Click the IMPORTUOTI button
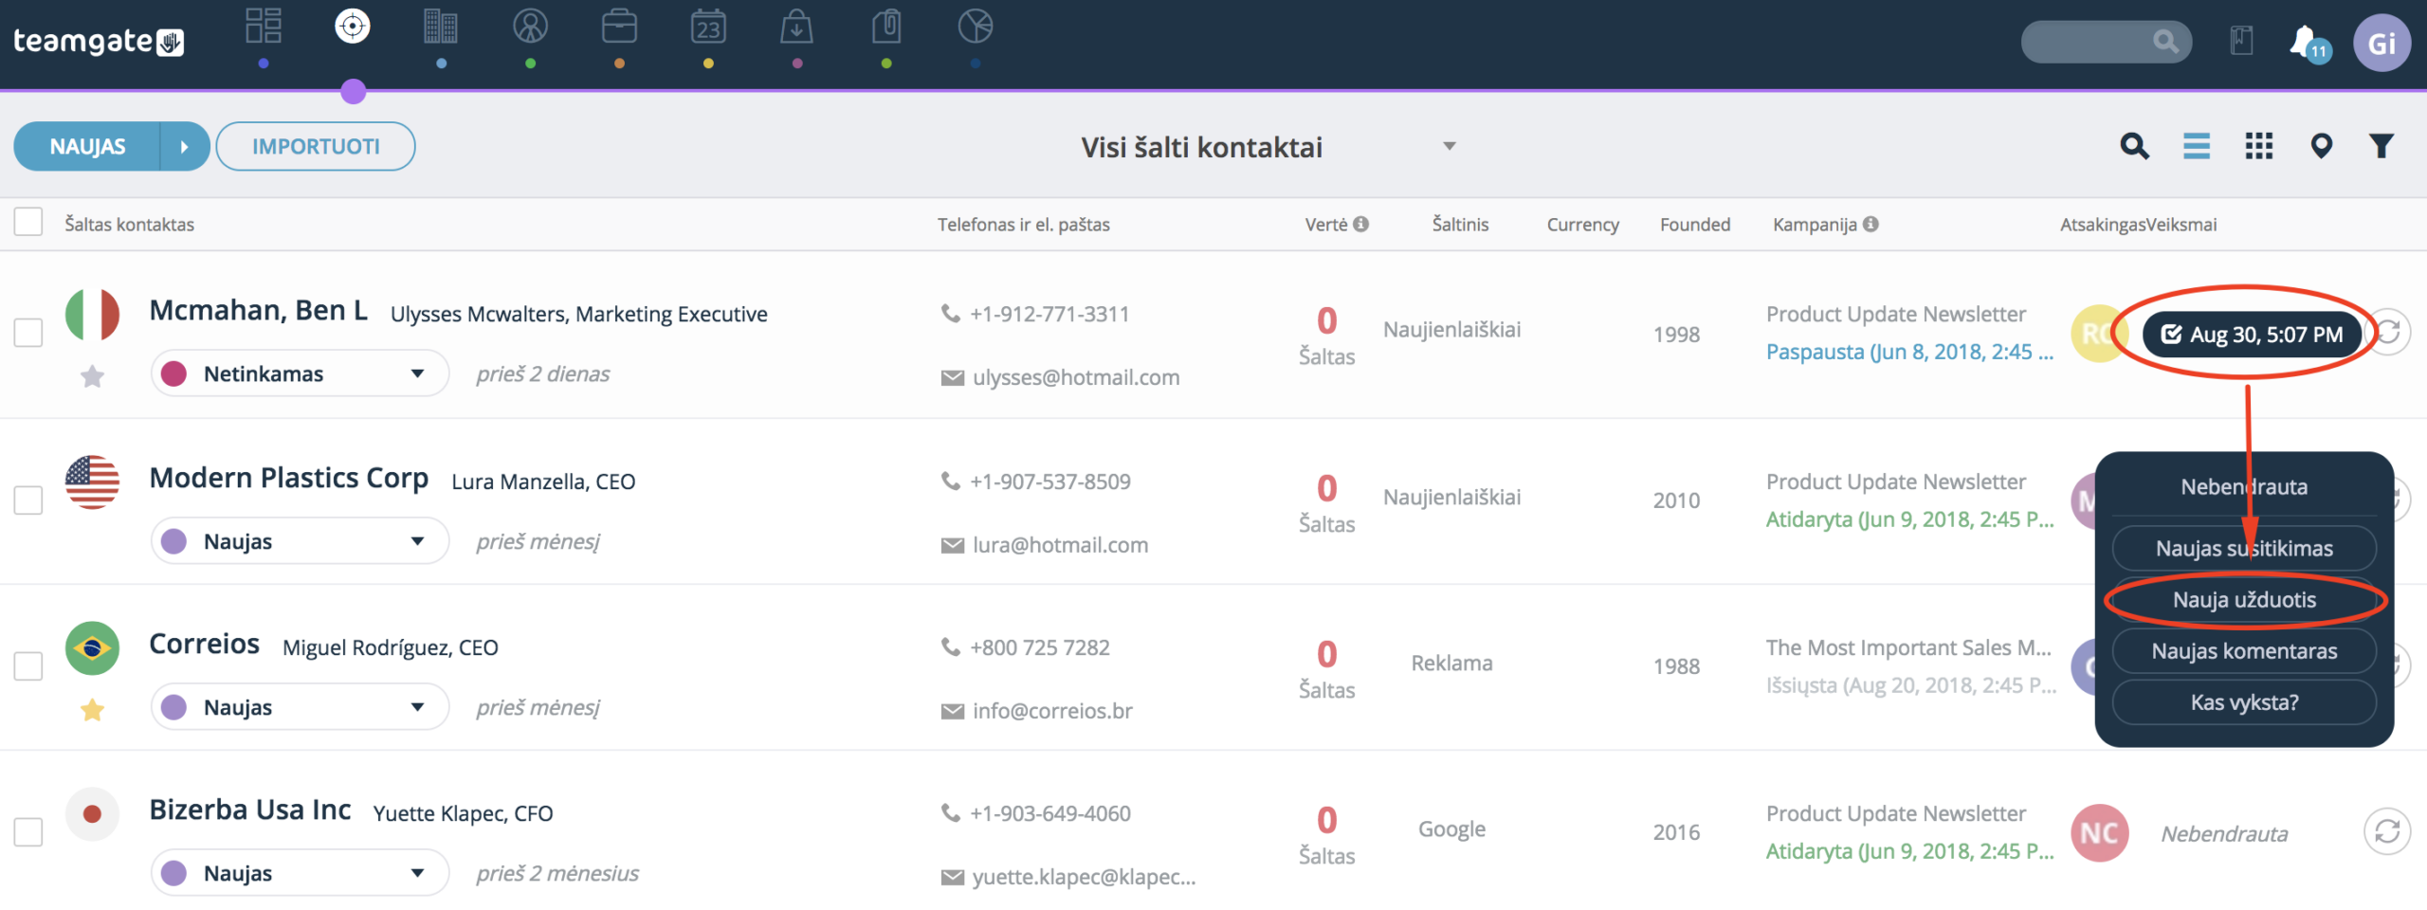 click(x=316, y=146)
